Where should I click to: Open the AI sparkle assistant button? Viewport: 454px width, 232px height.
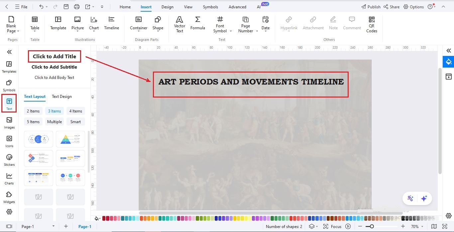click(x=424, y=198)
